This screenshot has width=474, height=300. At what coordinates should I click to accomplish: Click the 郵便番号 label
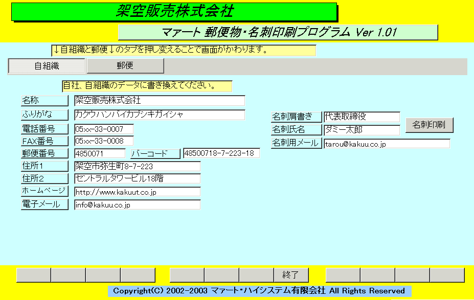pos(44,153)
